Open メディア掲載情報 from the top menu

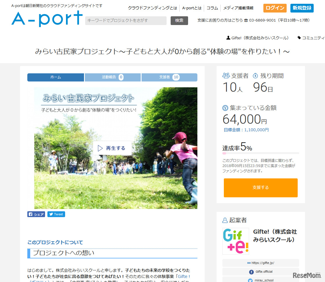pyautogui.click(x=238, y=8)
